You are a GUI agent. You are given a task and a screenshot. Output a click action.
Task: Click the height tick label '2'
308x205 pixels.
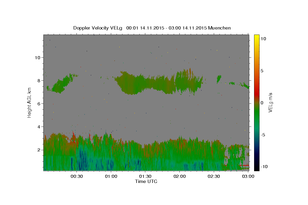click(39, 150)
